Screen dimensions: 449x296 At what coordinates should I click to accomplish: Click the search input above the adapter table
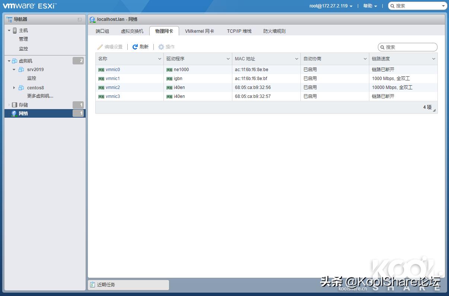(x=408, y=47)
